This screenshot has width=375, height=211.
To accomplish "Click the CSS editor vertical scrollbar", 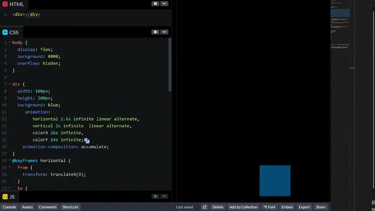I will [170, 64].
